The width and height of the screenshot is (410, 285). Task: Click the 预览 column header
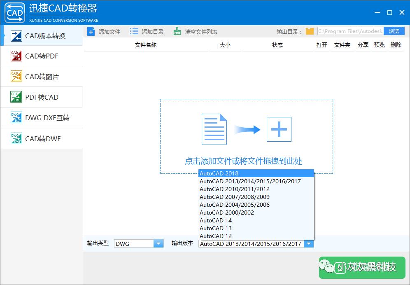pyautogui.click(x=379, y=45)
